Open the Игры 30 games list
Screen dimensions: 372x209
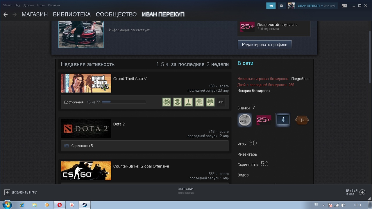pyautogui.click(x=247, y=143)
